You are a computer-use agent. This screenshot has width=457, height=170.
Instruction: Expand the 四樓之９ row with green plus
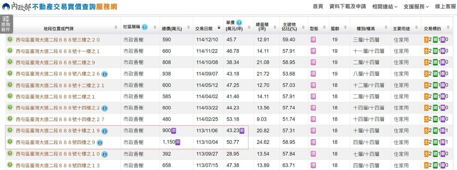(10, 142)
